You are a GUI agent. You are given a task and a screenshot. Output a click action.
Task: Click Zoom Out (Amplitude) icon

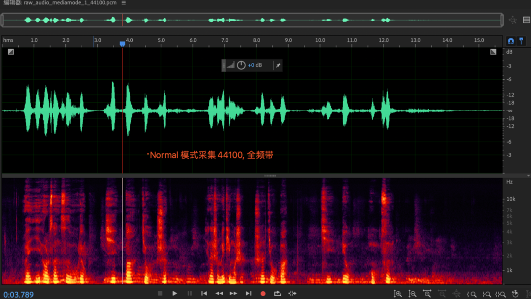(413, 294)
